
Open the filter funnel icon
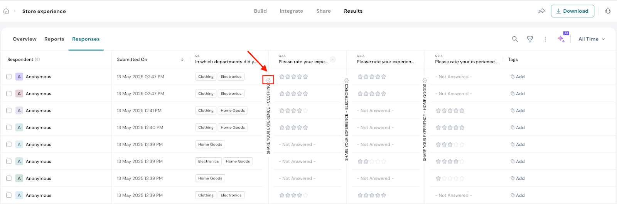(530, 39)
